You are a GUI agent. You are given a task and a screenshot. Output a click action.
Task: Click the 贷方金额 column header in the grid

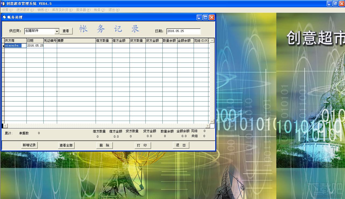point(154,41)
